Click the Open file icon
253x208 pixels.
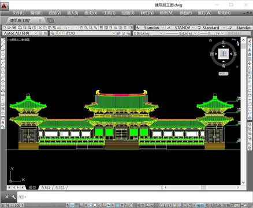click(x=9, y=28)
